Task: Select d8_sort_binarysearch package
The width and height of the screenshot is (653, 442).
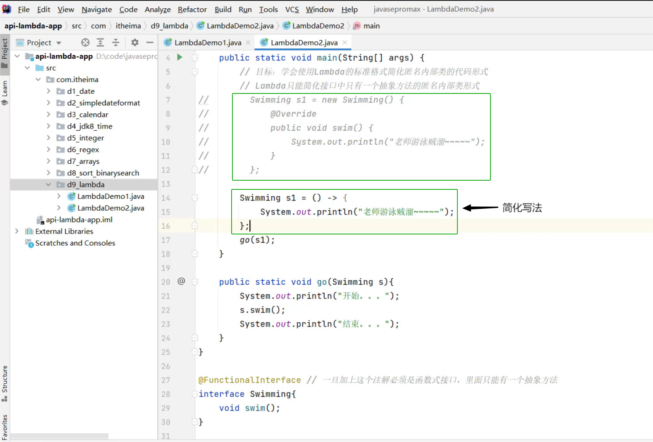Action: [98, 173]
